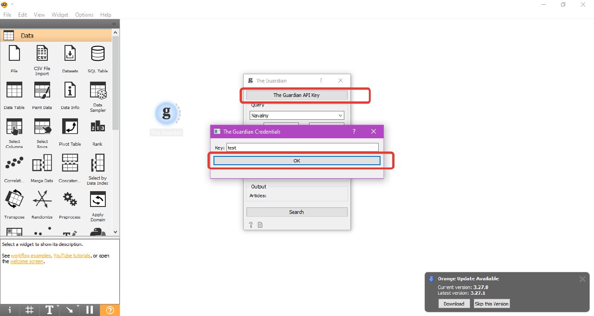Select the Transpose widget
Screen dimensions: 594x316
[x=14, y=199]
